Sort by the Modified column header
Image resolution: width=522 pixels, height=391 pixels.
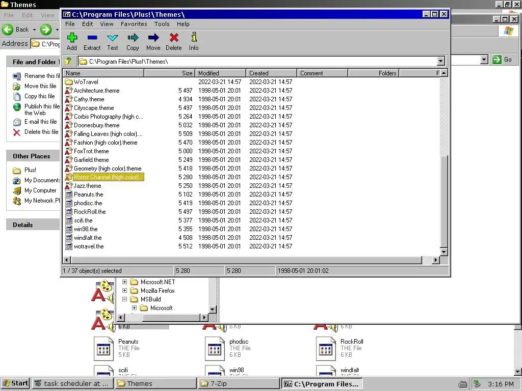[220, 73]
